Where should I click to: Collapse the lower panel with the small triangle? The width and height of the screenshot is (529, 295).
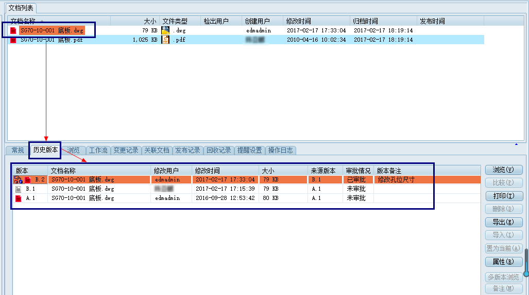coord(516,144)
